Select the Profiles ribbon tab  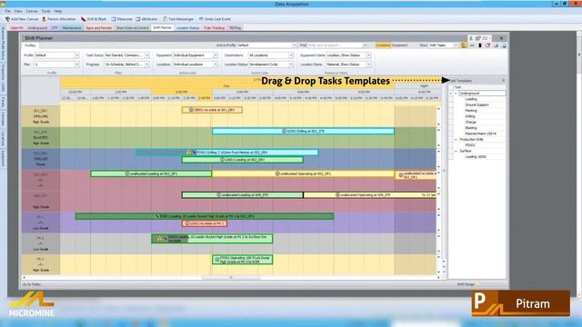[30, 45]
